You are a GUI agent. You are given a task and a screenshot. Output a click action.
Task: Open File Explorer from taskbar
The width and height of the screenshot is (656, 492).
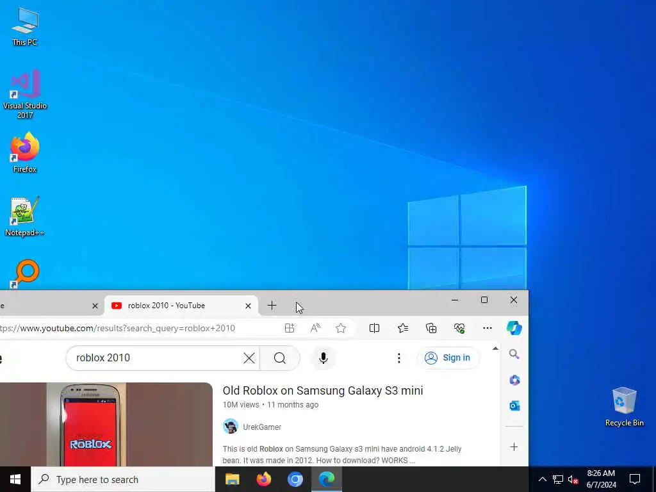click(232, 479)
